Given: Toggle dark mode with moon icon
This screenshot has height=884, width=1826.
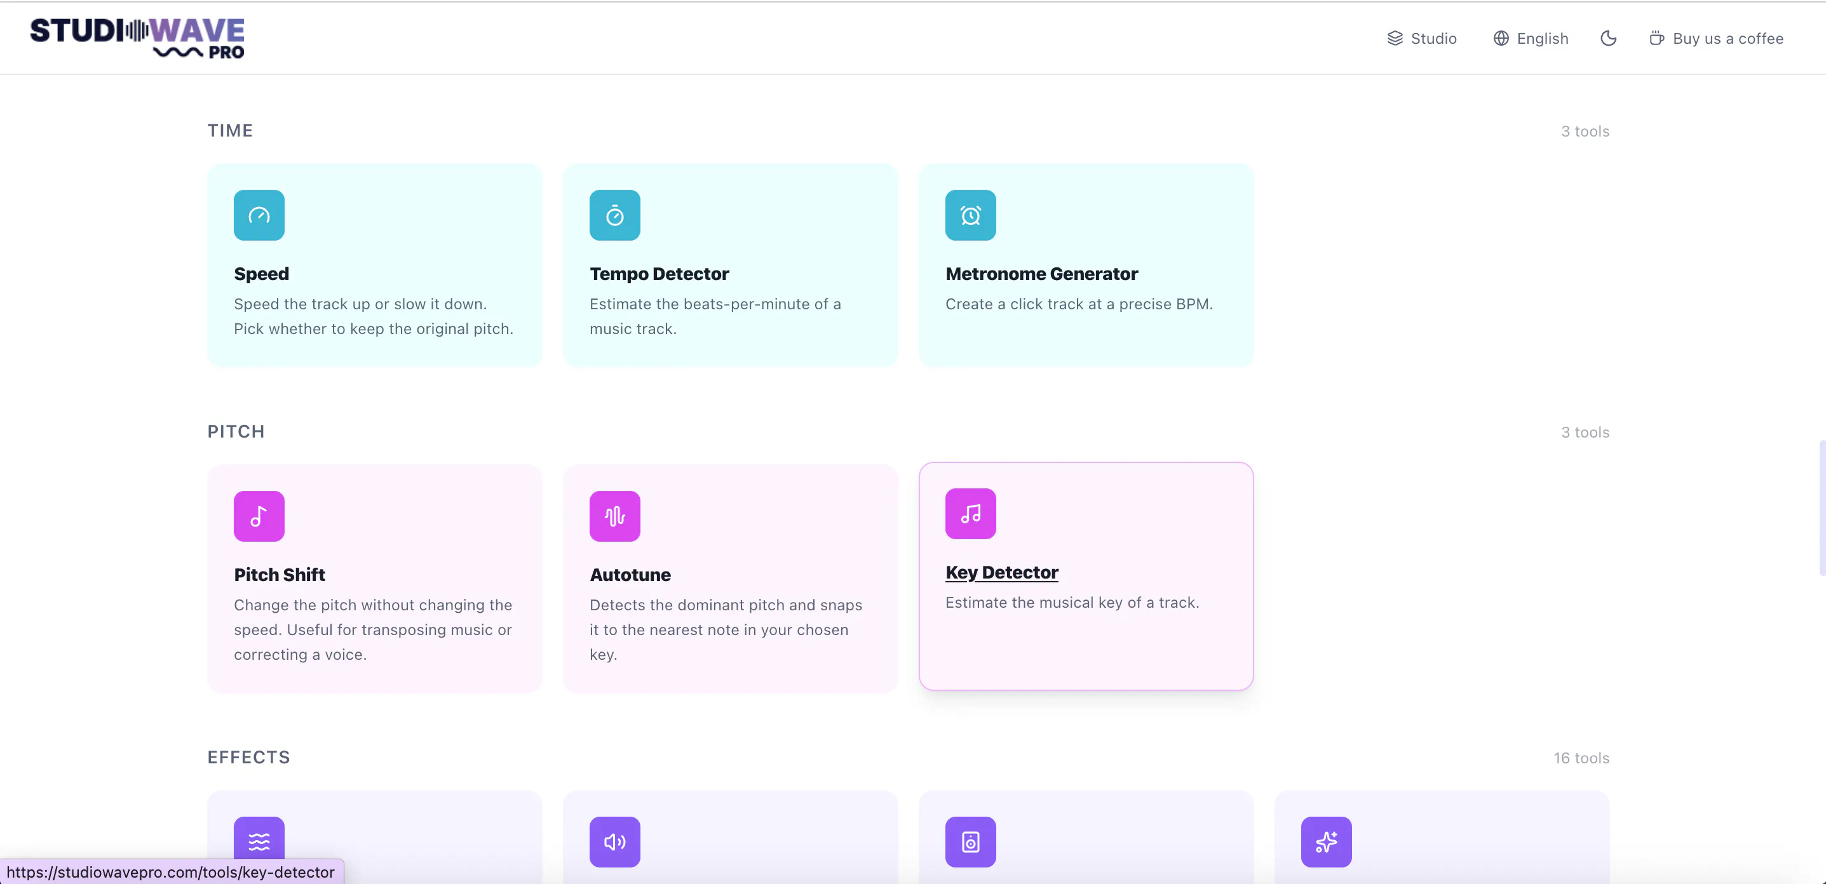Looking at the screenshot, I should point(1608,38).
